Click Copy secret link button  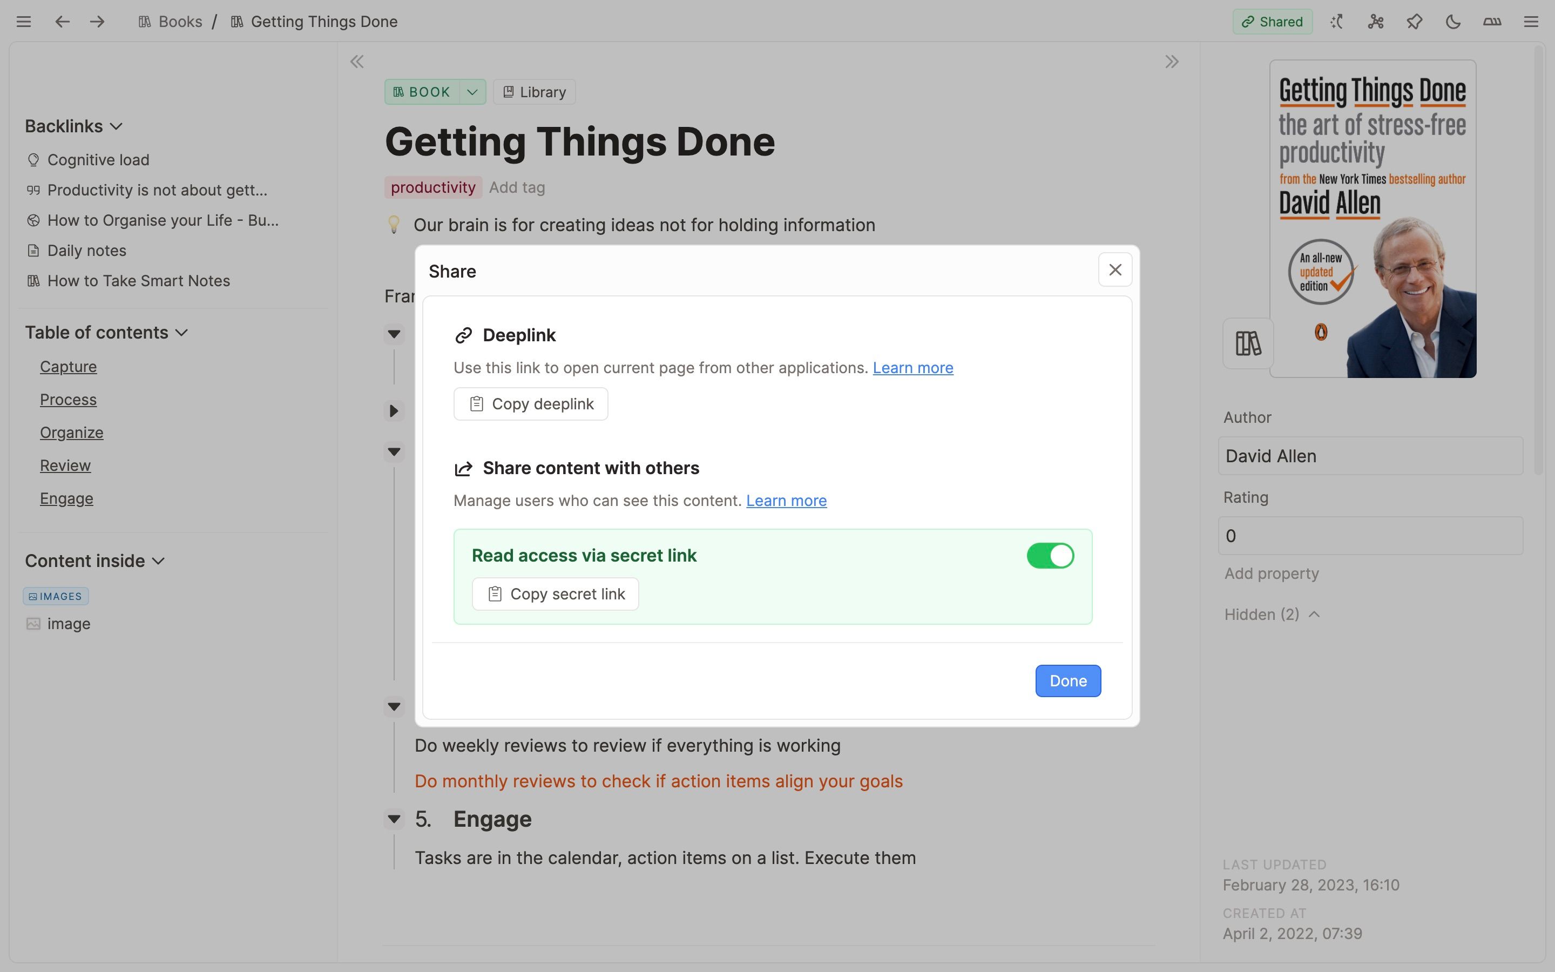[555, 594]
